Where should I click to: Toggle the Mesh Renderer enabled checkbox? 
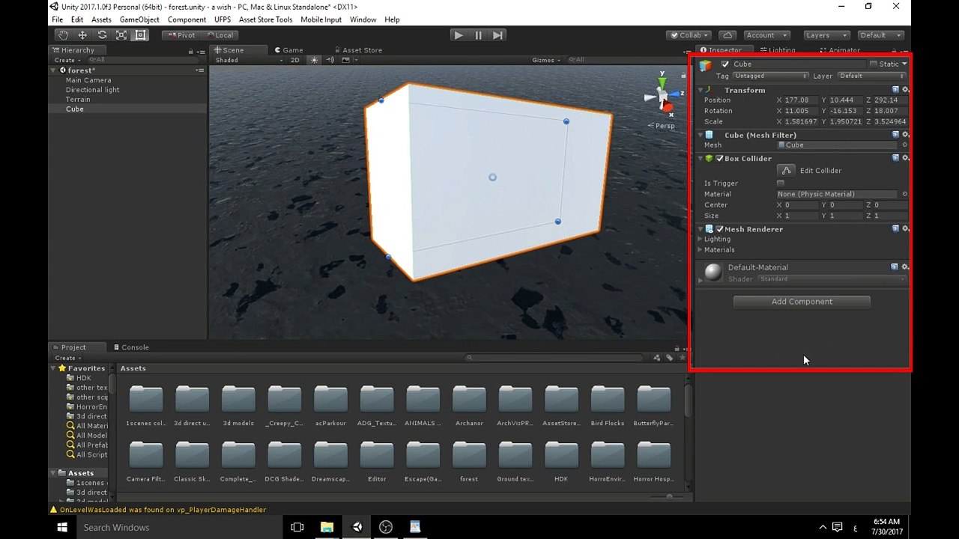(719, 229)
